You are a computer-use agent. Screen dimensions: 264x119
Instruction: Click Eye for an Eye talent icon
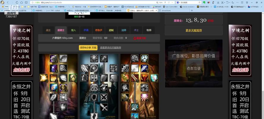[x=125, y=88]
